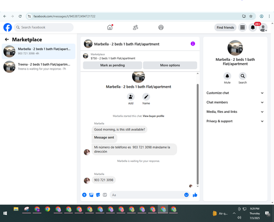
Task: Click the 'Message sent' bubble
Action: point(104,138)
